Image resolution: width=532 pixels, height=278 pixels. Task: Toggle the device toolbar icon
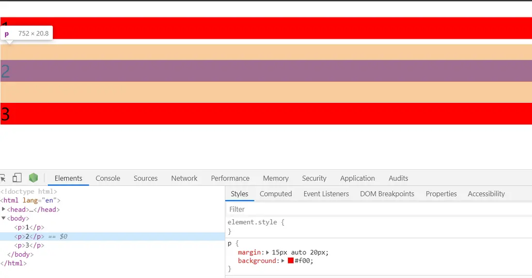(x=17, y=178)
